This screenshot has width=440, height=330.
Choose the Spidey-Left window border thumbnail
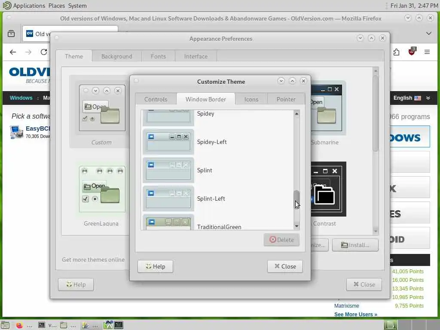168,142
